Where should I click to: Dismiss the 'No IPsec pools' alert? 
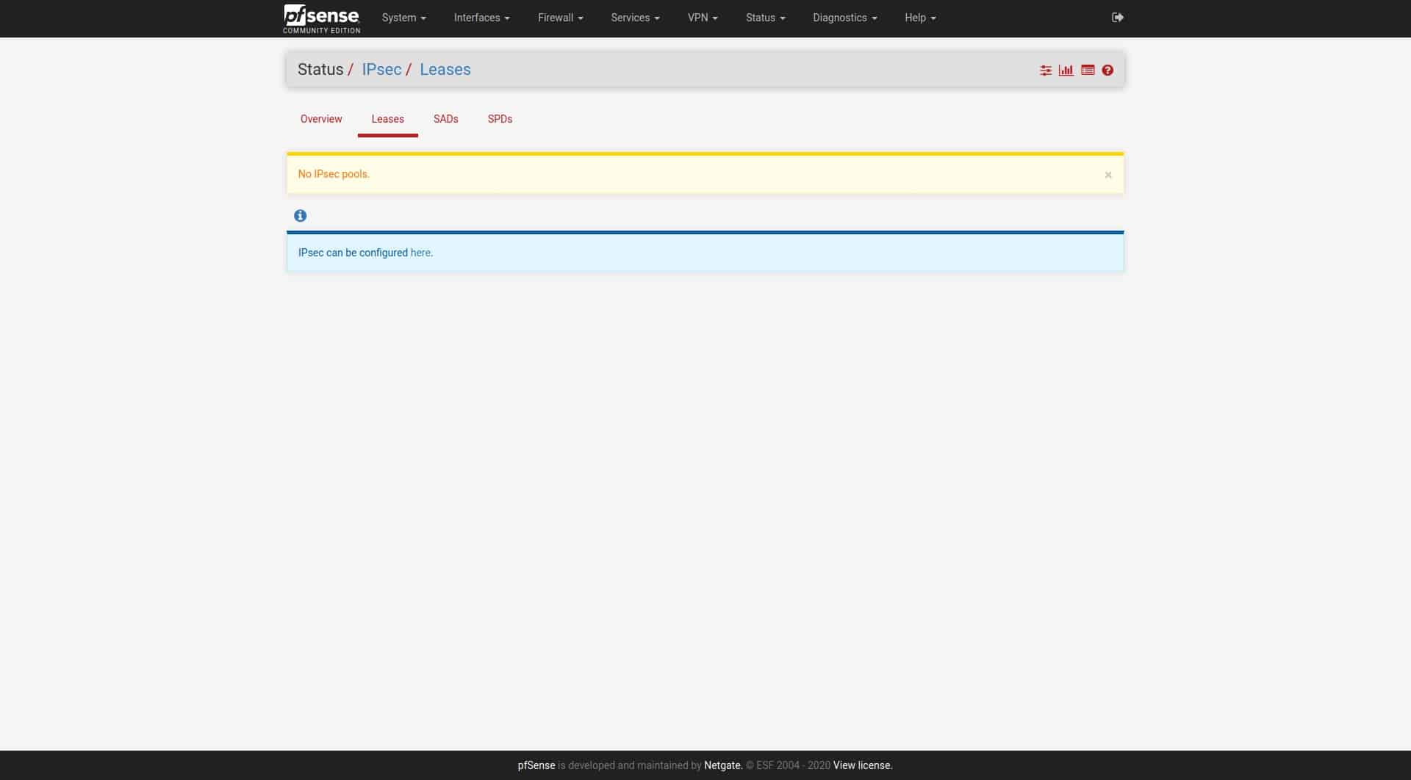1108,175
